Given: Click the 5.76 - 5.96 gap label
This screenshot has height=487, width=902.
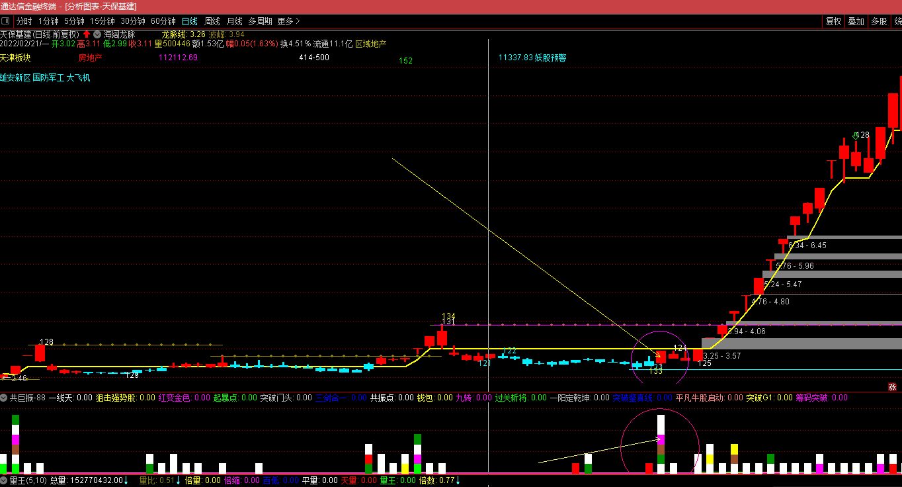Looking at the screenshot, I should (795, 266).
